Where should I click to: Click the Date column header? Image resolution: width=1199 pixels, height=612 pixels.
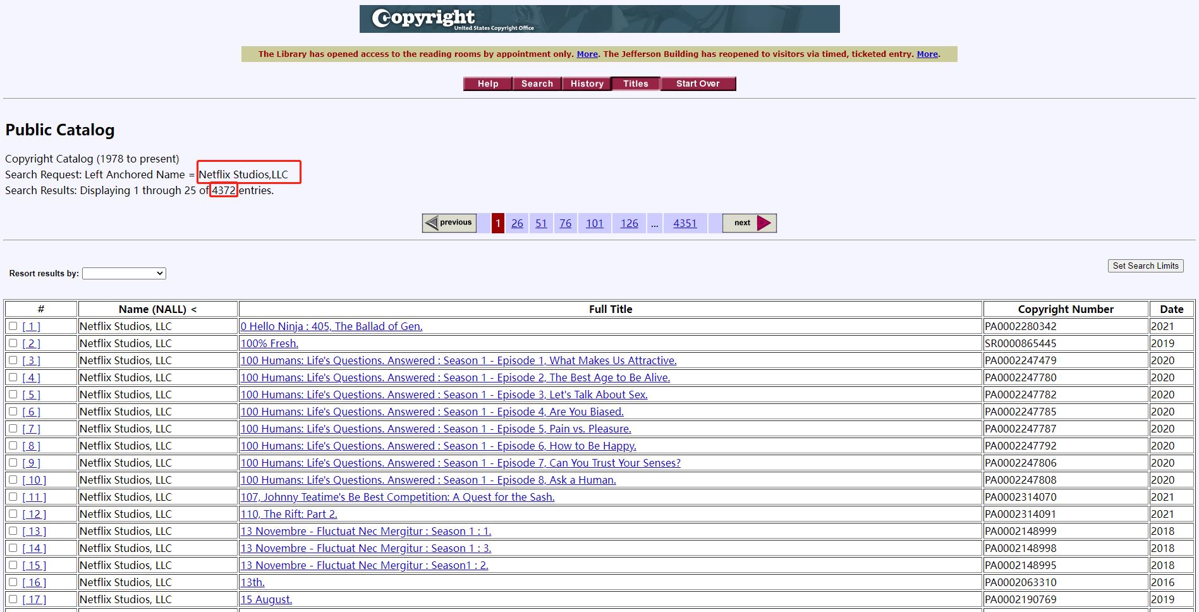1171,309
